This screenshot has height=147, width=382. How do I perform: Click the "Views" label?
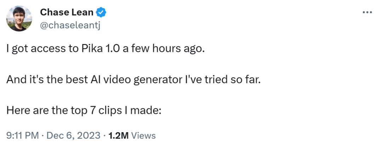click(x=143, y=135)
